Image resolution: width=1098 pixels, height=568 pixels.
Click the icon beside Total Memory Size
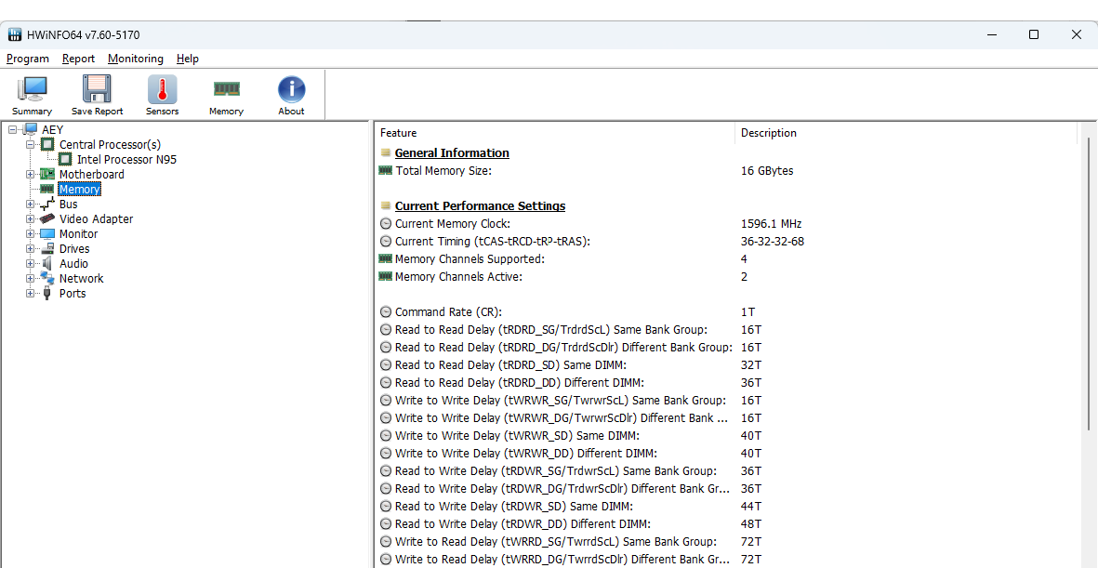tap(385, 170)
